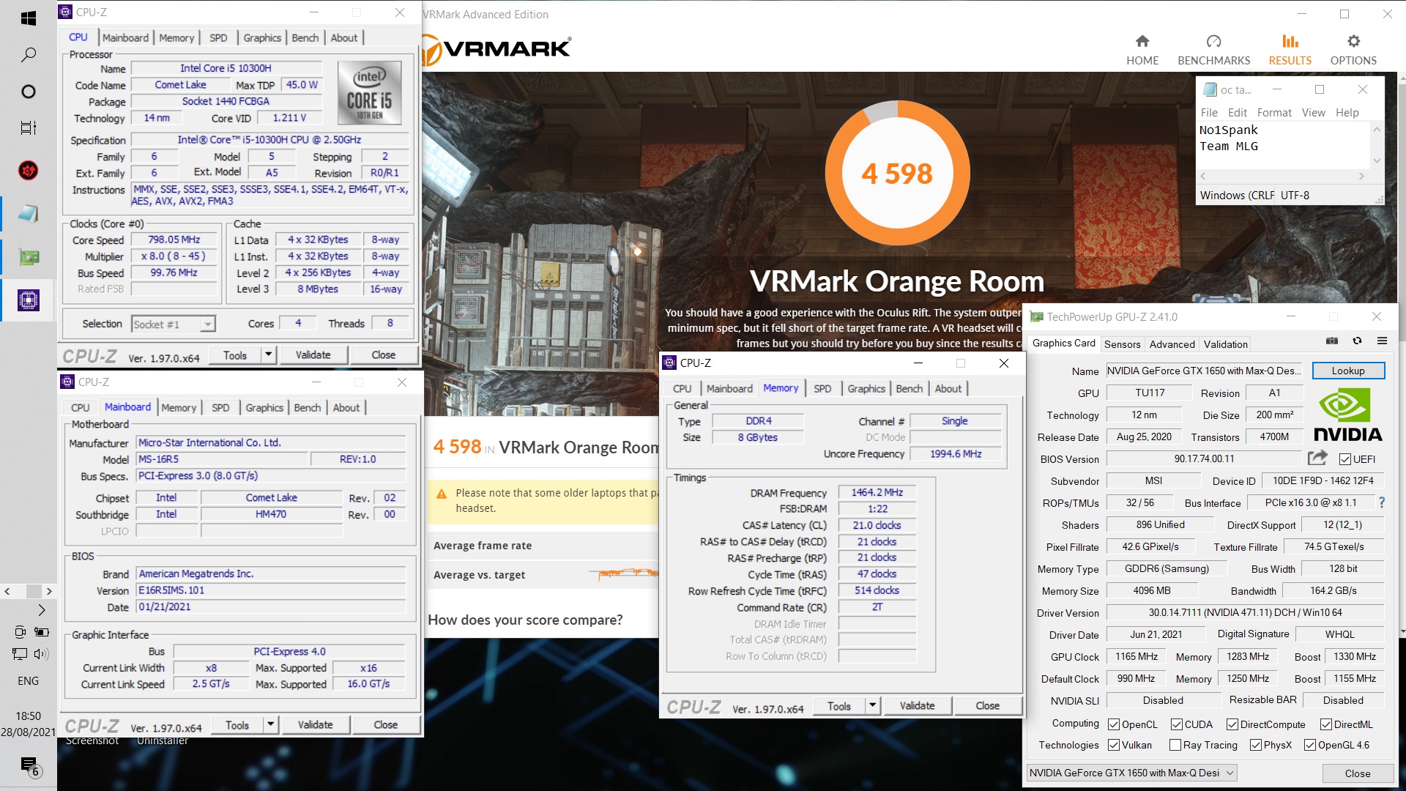The height and width of the screenshot is (791, 1406).
Task: Click the taskbar horizontal scroll thumb
Action: [x=34, y=591]
